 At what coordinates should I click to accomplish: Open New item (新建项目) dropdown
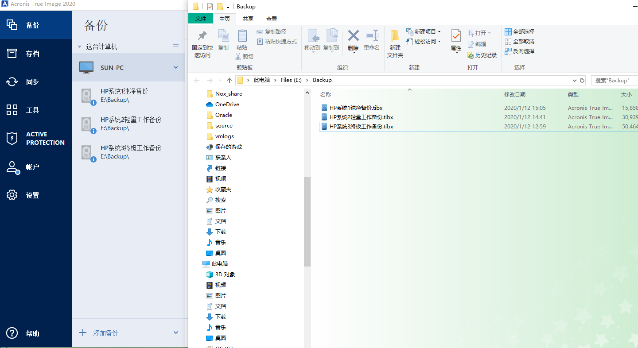coord(424,32)
